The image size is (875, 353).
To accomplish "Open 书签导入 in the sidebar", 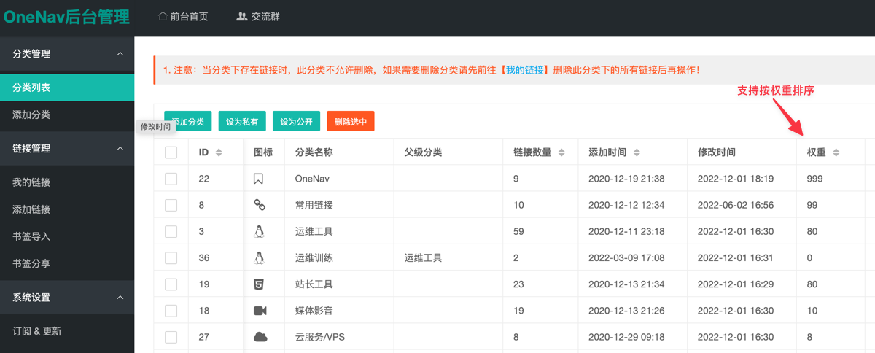I will [x=67, y=236].
